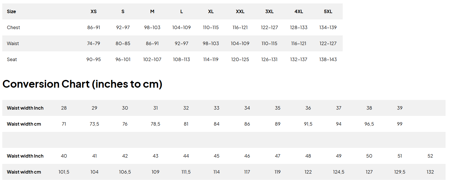Select waist width 39 inch cell
449x183 pixels.
[400, 108]
